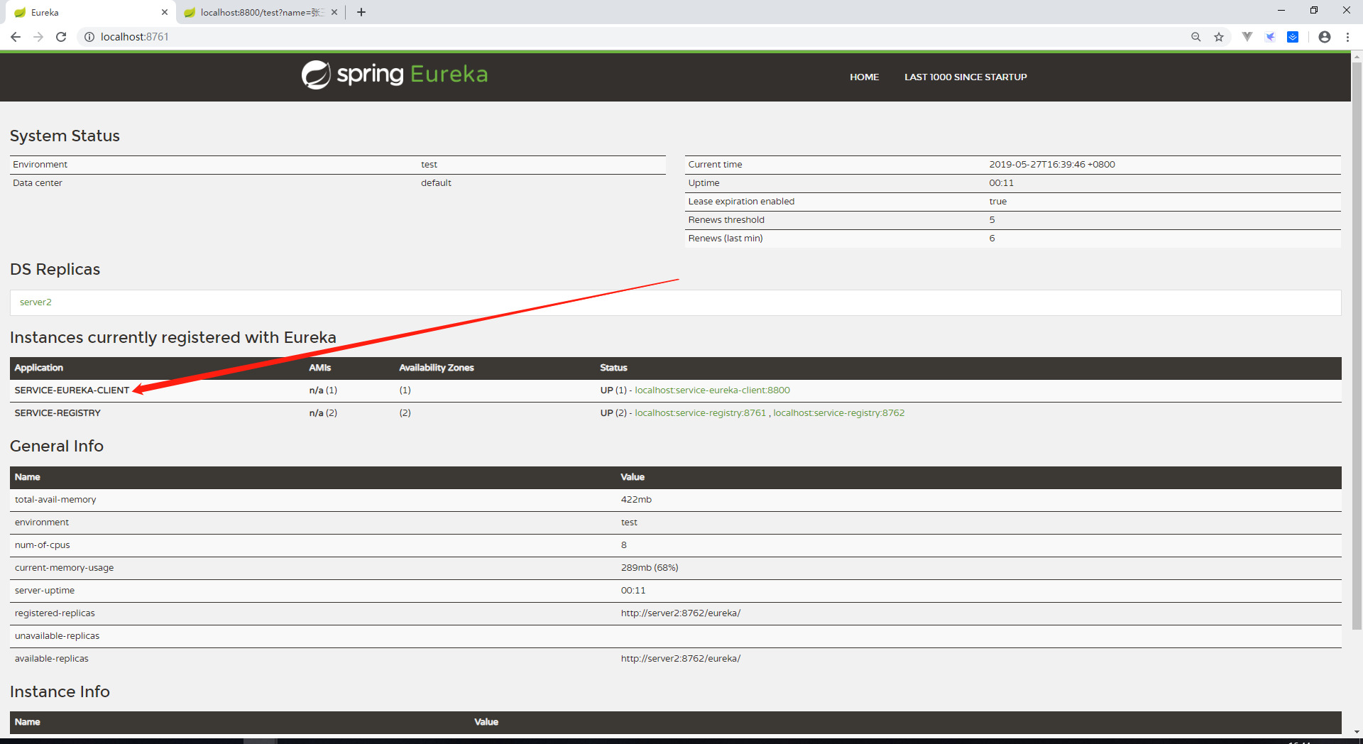The height and width of the screenshot is (744, 1363).
Task: Open a new browser tab
Action: coord(361,12)
